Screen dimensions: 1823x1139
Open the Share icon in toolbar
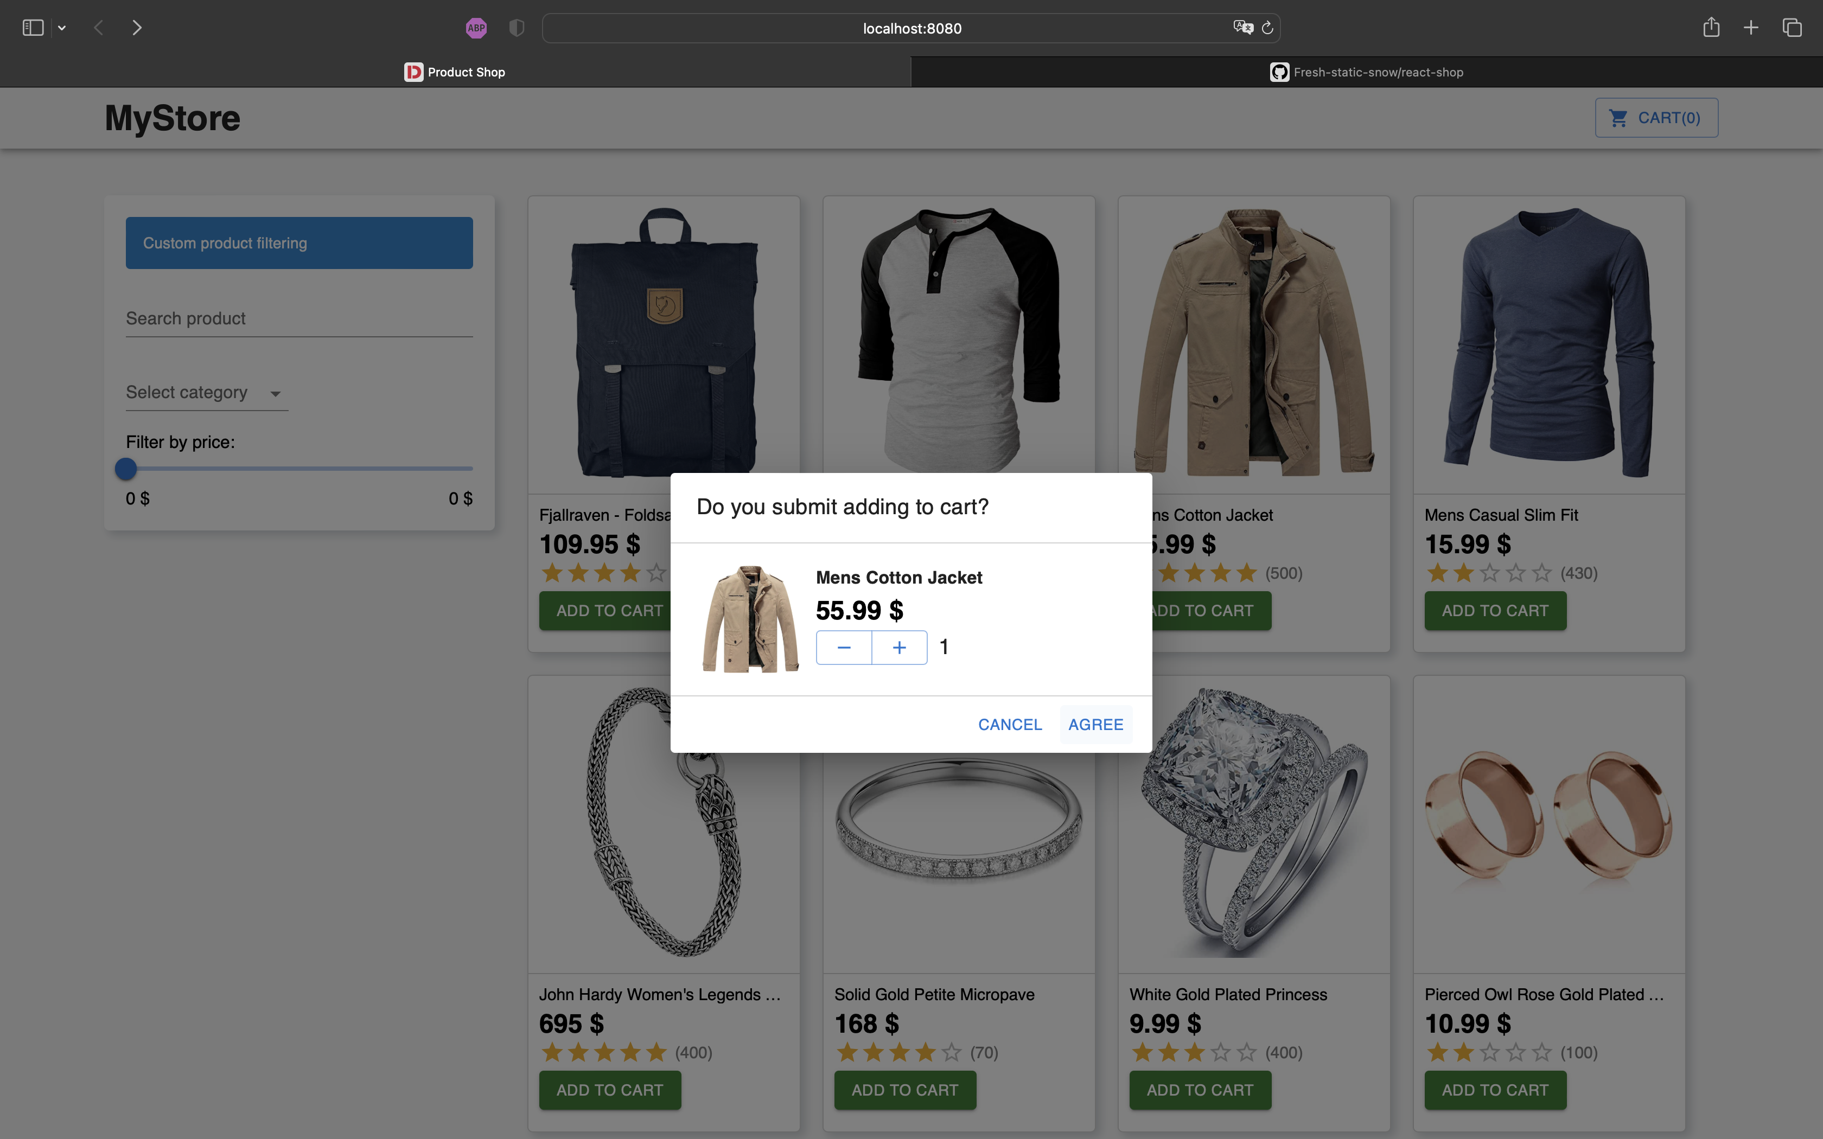click(x=1711, y=27)
